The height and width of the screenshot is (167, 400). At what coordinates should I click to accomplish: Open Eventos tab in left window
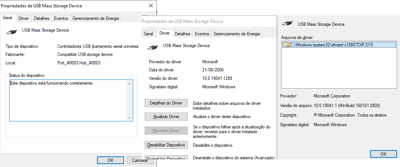point(61,18)
